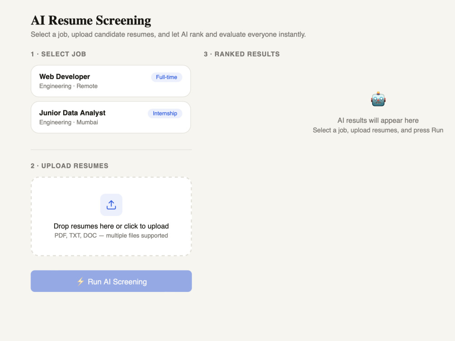Image resolution: width=455 pixels, height=341 pixels.
Task: Click the robot emoji in results
Action: (378, 99)
